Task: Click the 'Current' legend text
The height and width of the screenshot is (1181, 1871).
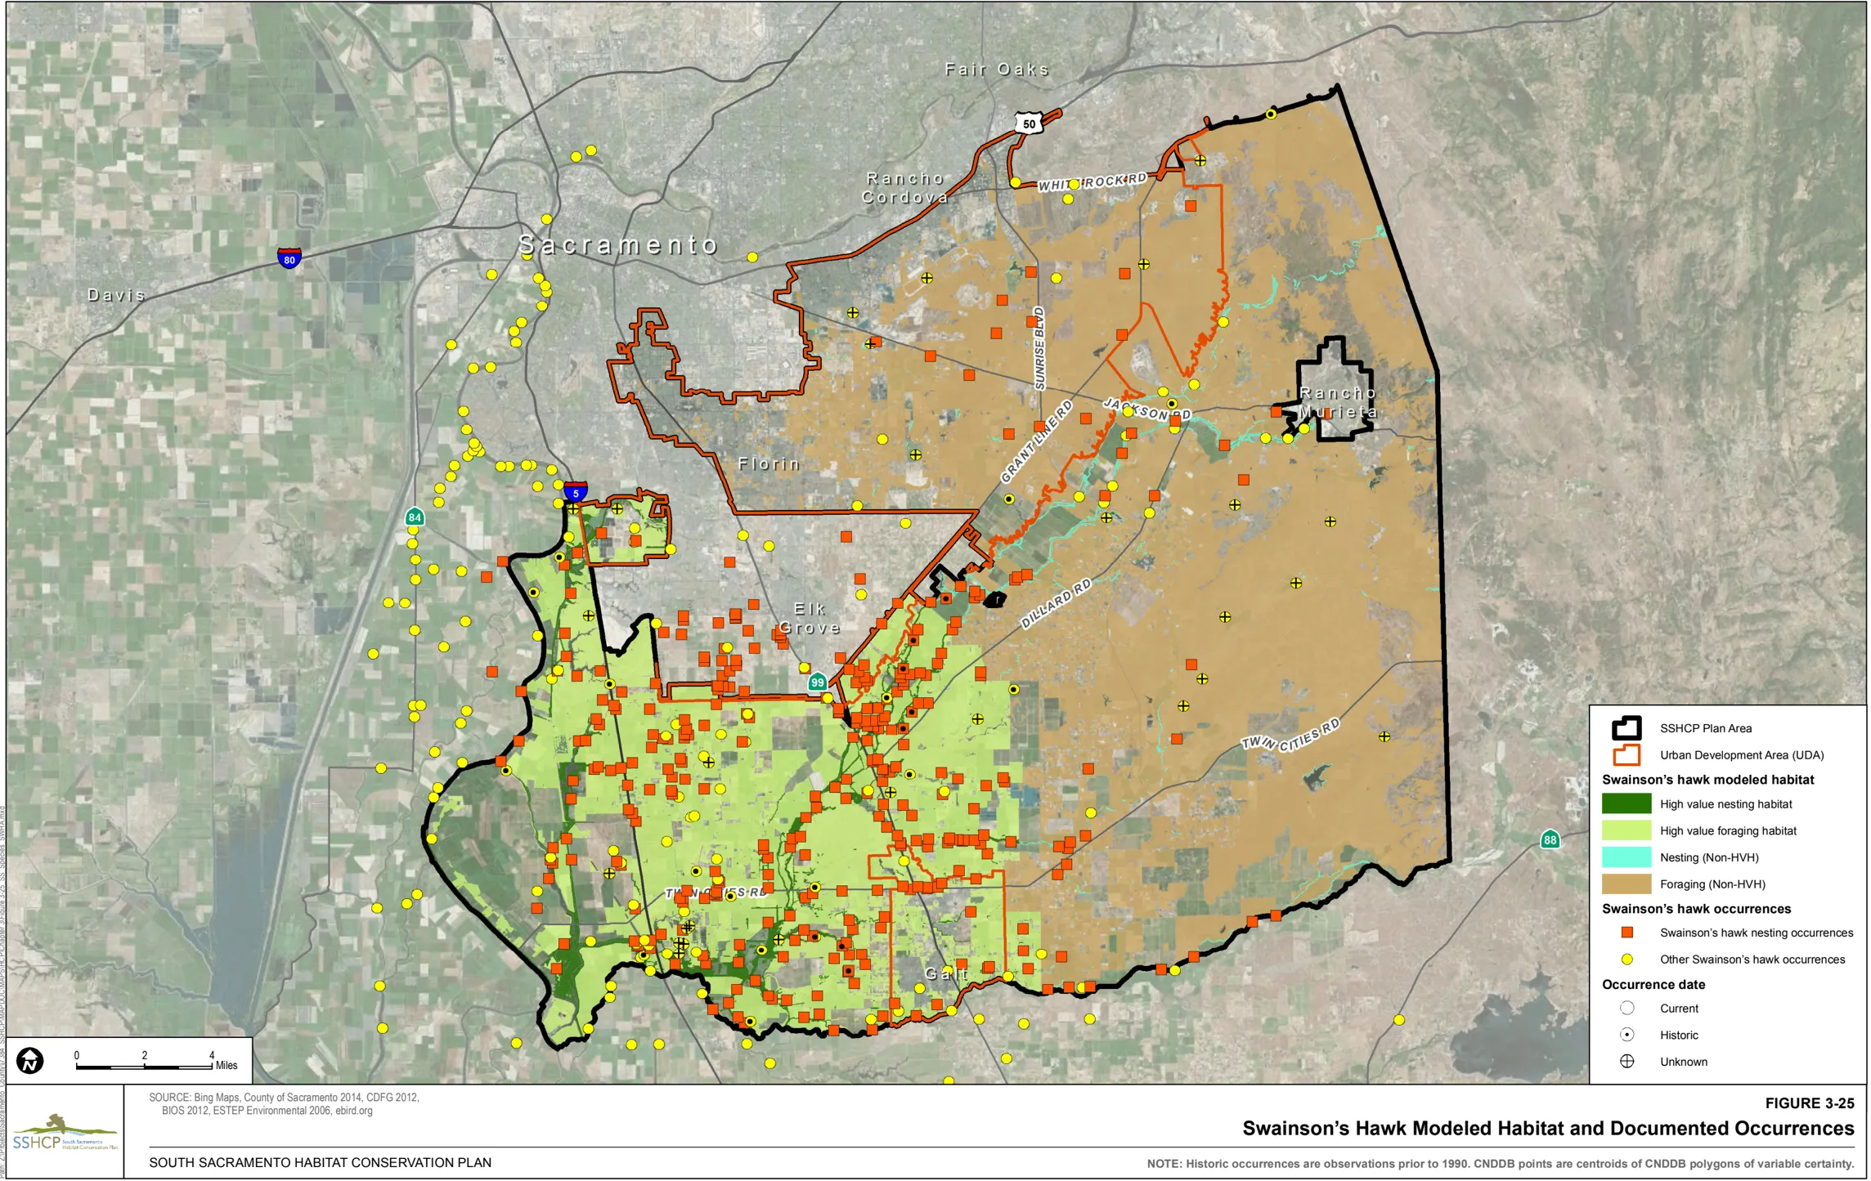Action: (1679, 1009)
